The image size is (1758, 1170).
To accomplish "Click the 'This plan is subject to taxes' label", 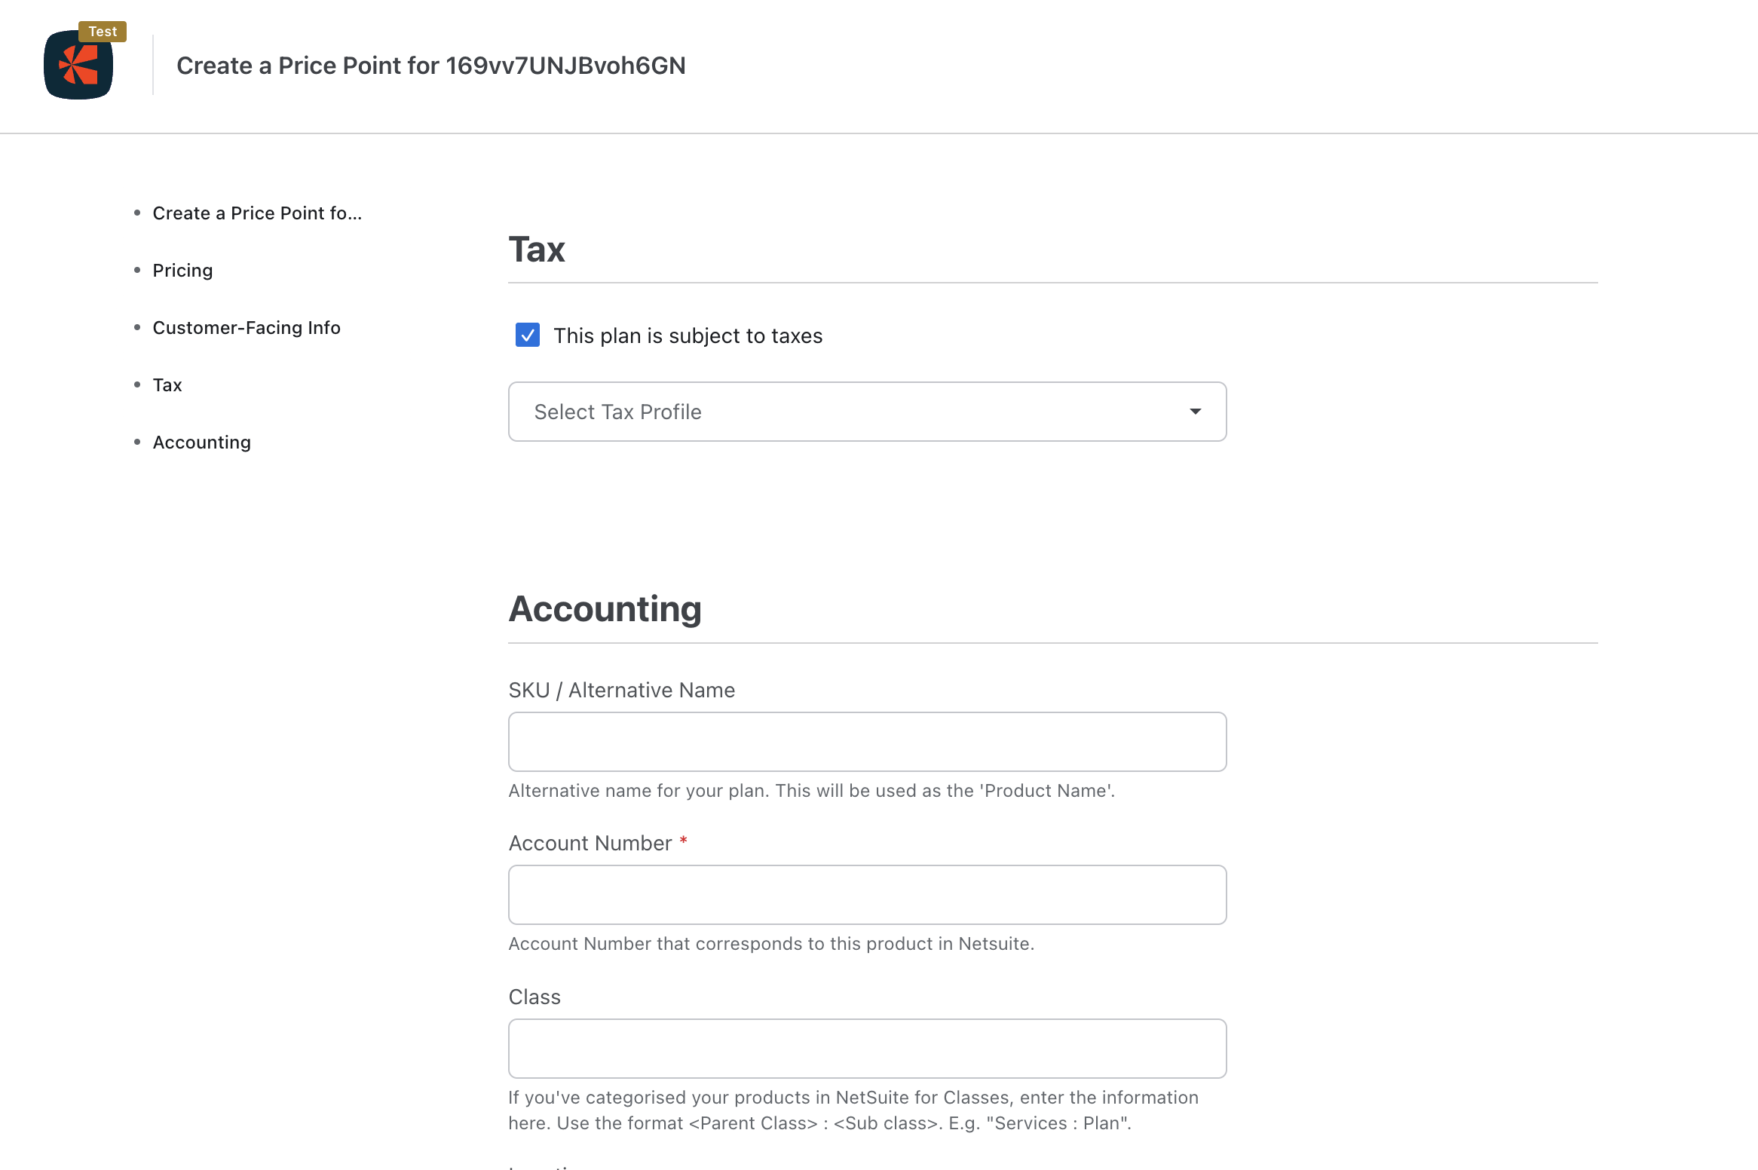I will point(688,336).
